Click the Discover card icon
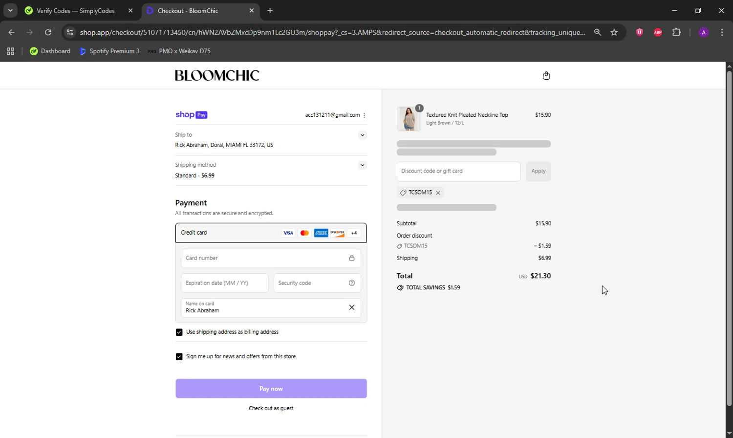The width and height of the screenshot is (733, 438). (337, 233)
